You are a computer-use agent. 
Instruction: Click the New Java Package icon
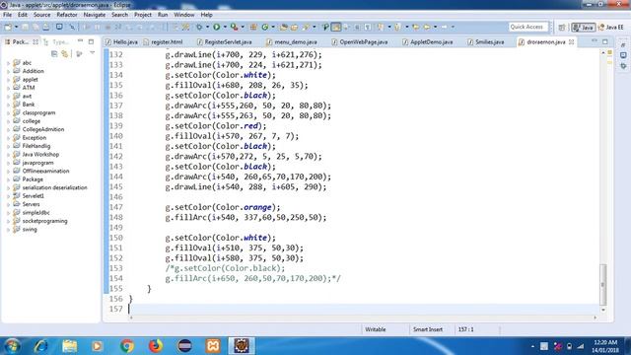pyautogui.click(x=253, y=27)
